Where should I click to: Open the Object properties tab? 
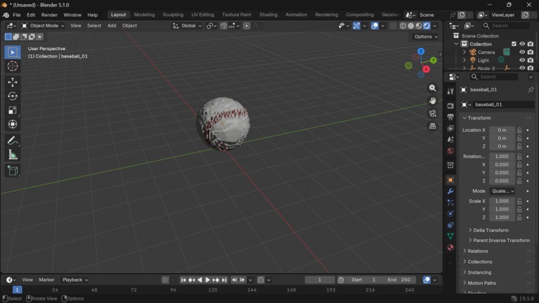coord(450,180)
